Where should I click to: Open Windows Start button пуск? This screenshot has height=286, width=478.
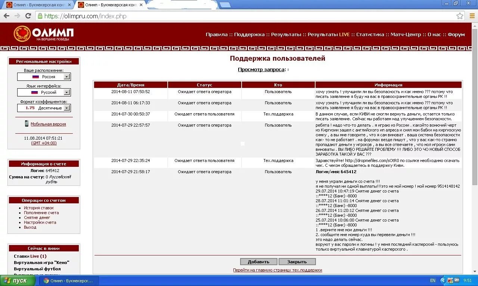click(x=18, y=281)
